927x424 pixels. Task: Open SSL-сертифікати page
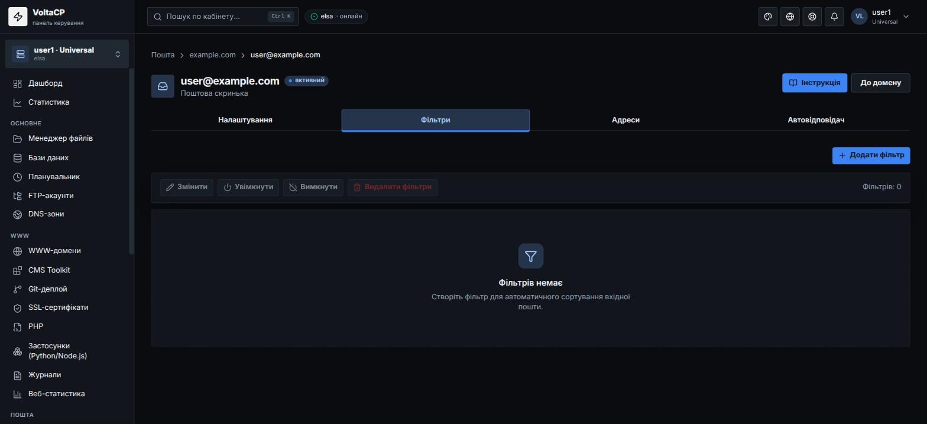(x=67, y=308)
